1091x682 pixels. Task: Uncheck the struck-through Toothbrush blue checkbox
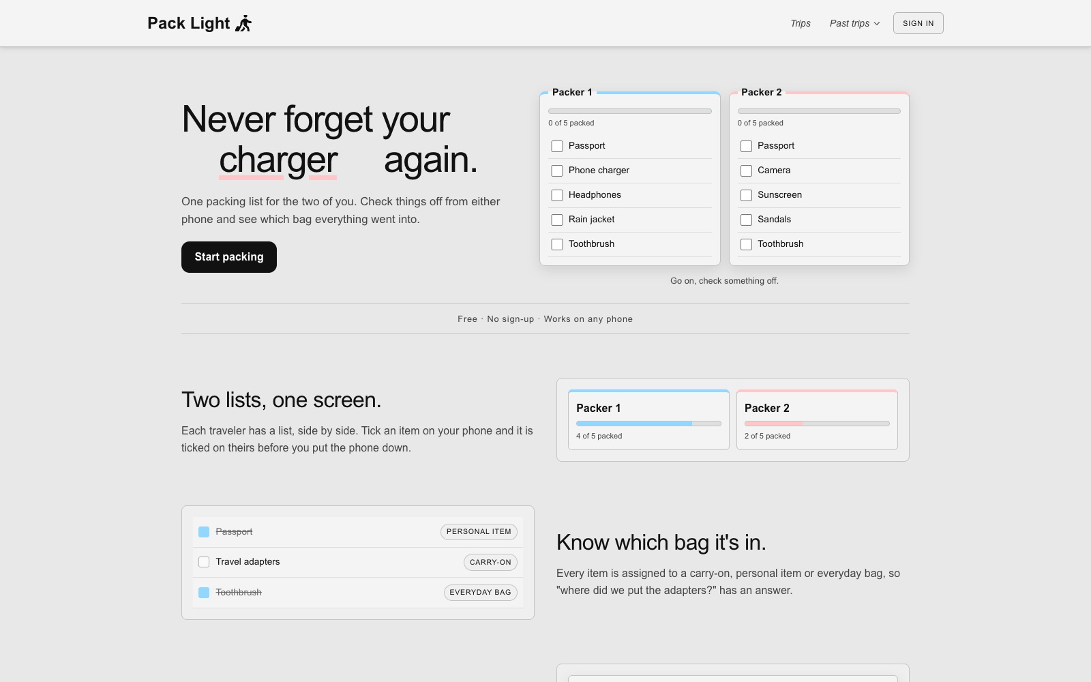tap(204, 593)
